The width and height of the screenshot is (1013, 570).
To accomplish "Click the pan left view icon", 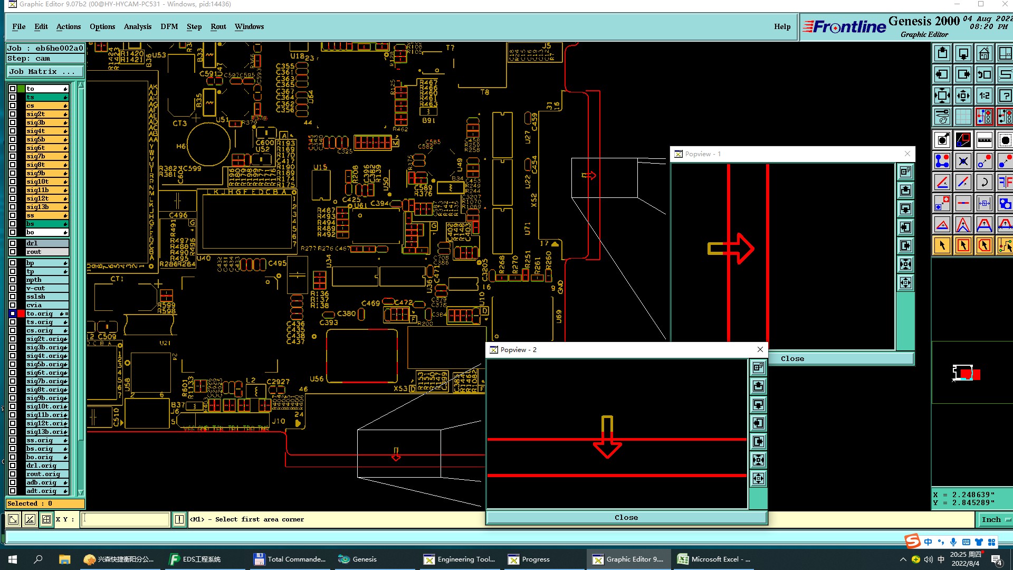I will (942, 75).
